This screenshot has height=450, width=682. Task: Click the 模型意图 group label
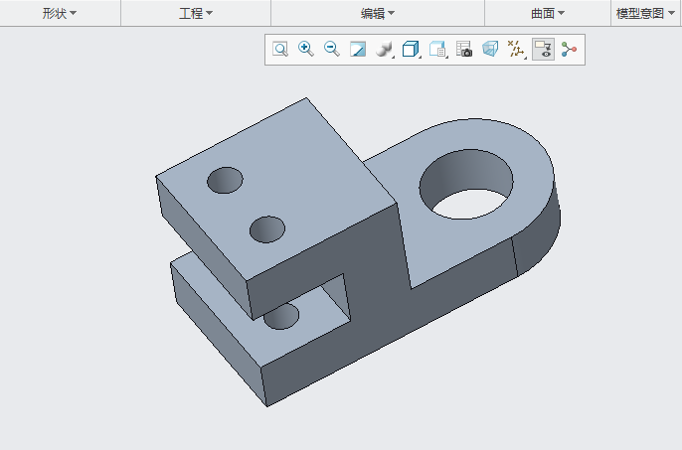(x=645, y=13)
